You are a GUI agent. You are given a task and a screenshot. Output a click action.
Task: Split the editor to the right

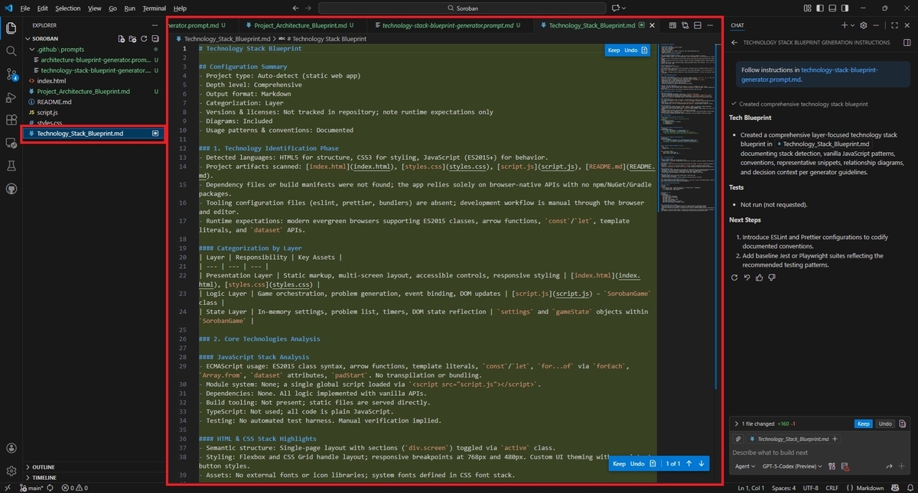click(x=698, y=25)
